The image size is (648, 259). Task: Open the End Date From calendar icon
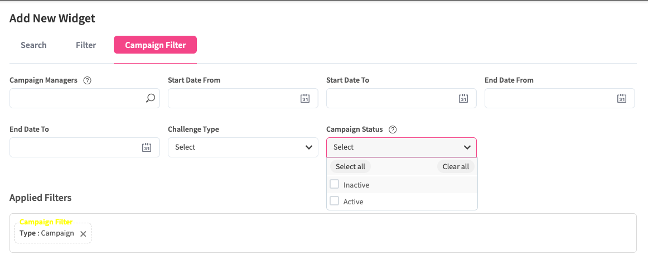click(x=622, y=98)
